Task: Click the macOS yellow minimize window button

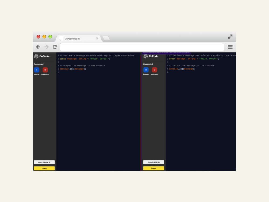Action: click(x=44, y=37)
